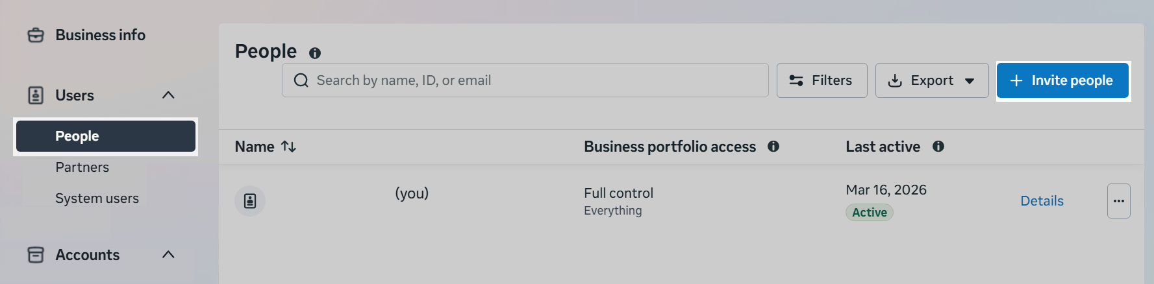
Task: Open the three-dot more options menu
Action: point(1118,201)
